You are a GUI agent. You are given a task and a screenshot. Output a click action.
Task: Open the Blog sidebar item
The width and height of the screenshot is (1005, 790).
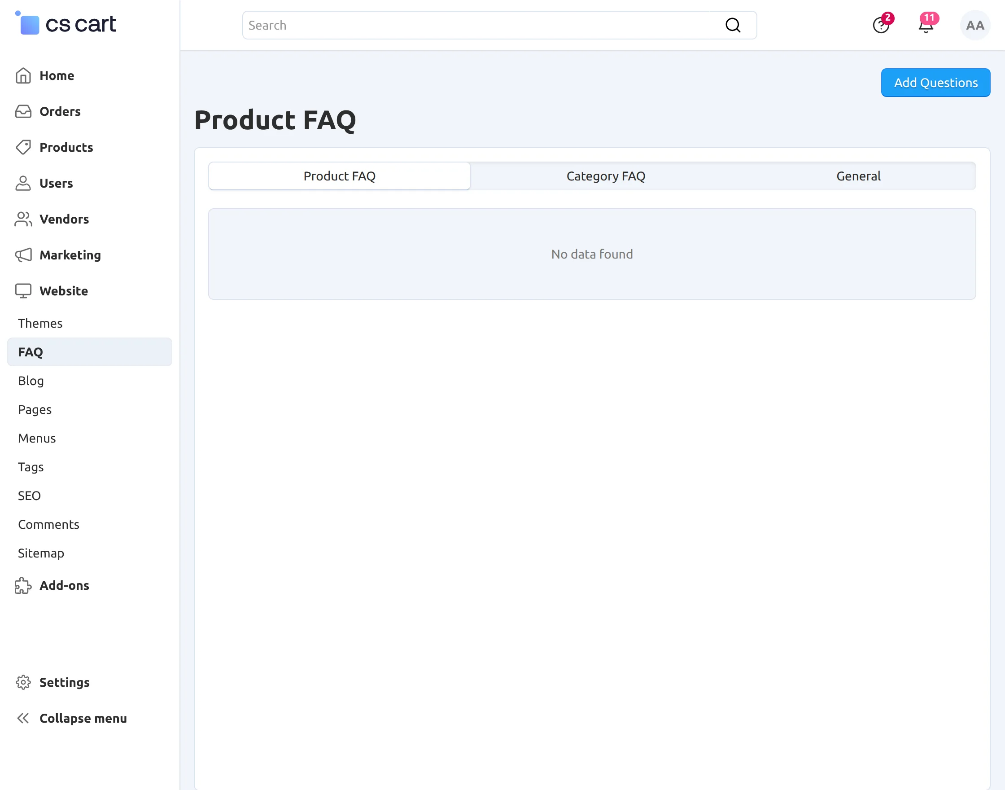[x=31, y=381]
